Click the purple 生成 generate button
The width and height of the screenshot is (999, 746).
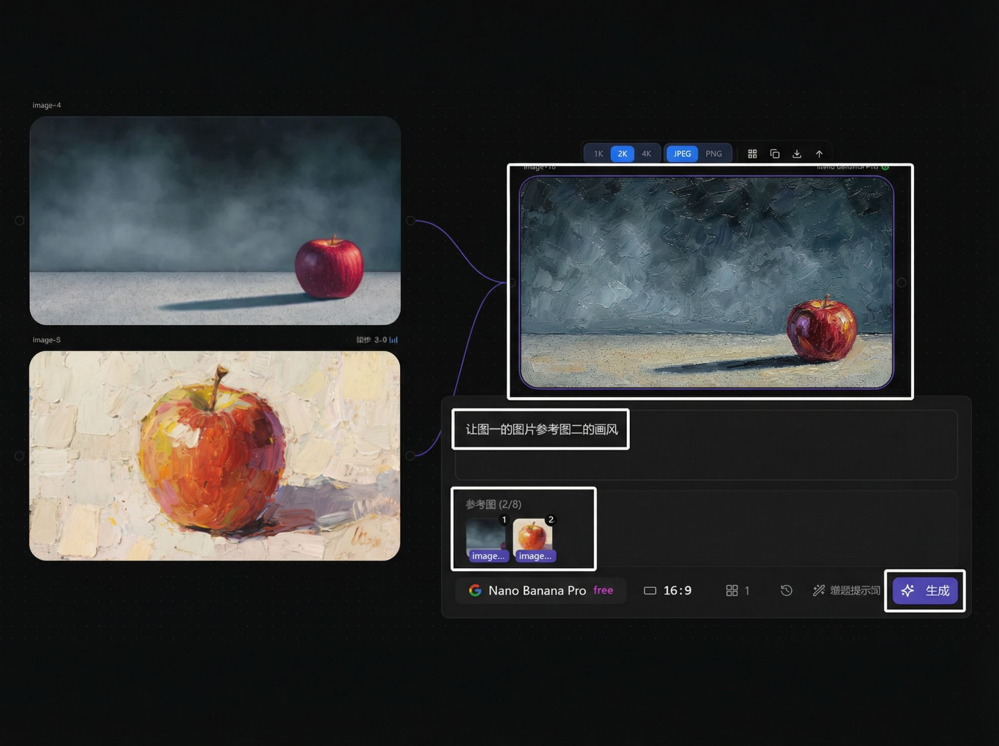point(925,590)
